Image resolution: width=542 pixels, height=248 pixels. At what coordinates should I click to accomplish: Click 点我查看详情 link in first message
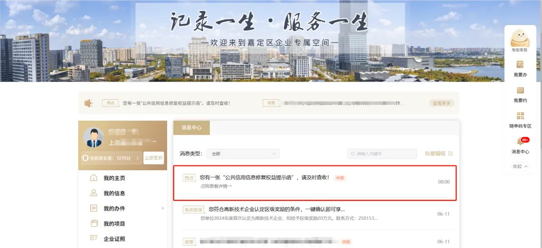[x=216, y=186]
